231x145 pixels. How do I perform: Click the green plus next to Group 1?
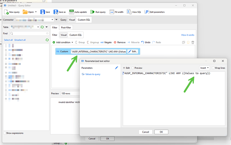(x=66, y=143)
